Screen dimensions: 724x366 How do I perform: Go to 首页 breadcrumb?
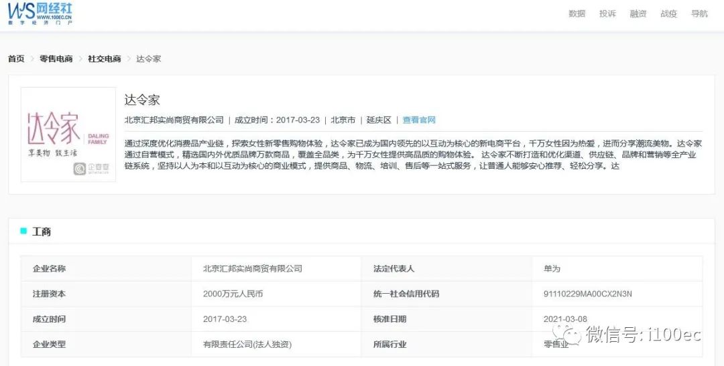16,58
